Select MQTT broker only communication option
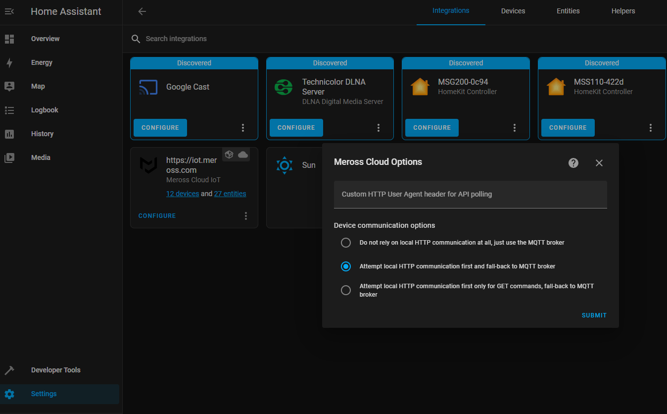 pos(346,243)
